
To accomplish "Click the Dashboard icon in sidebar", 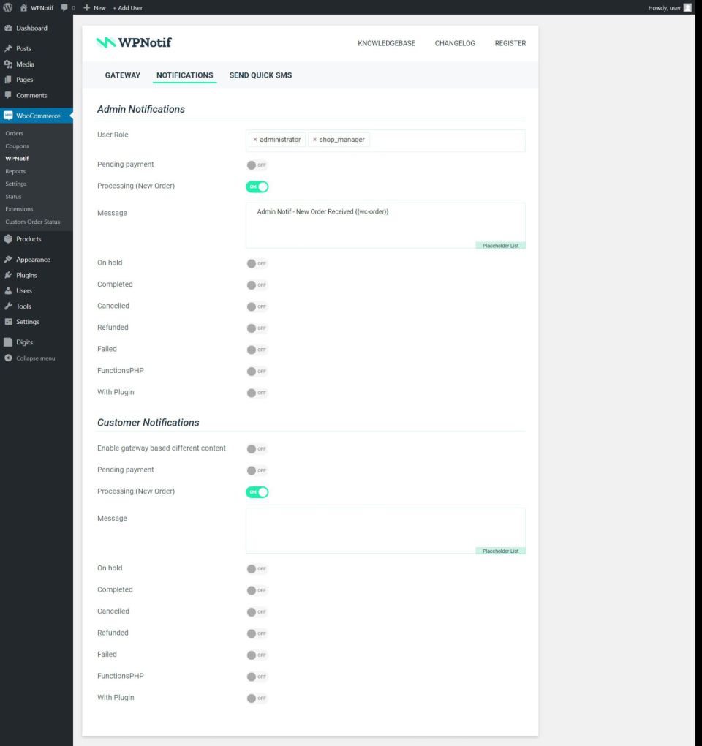I will [8, 28].
